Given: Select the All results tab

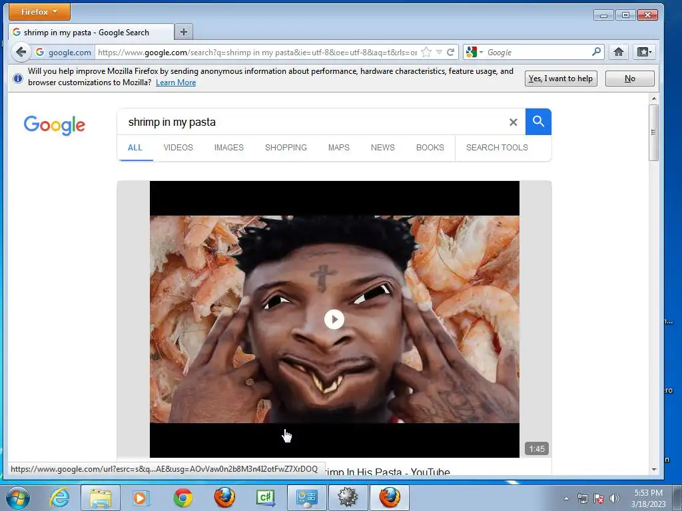Looking at the screenshot, I should 135,148.
